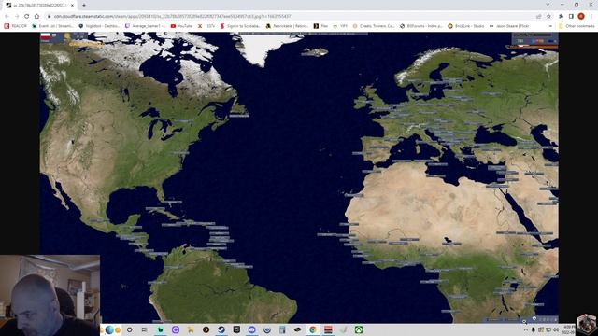Close the steamstatic image tab
598x336 pixels.
point(73,6)
